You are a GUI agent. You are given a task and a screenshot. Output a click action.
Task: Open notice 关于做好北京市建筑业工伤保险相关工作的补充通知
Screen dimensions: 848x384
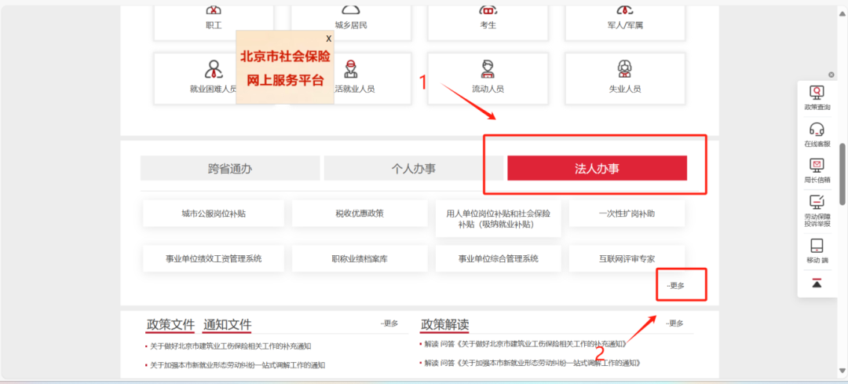(230, 346)
